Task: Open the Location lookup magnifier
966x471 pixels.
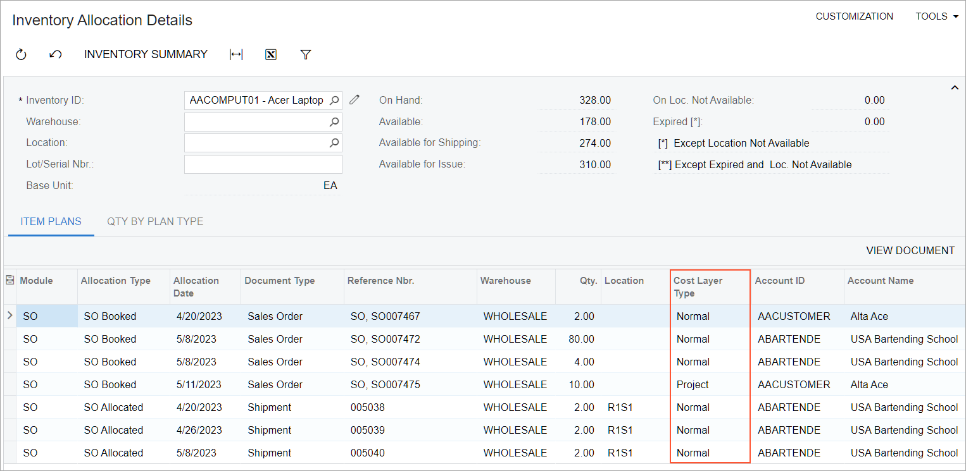Action: [334, 143]
